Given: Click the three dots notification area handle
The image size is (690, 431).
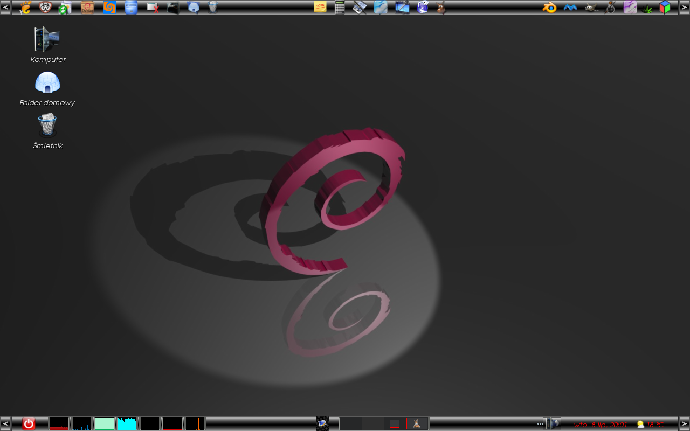Looking at the screenshot, I should (x=540, y=423).
